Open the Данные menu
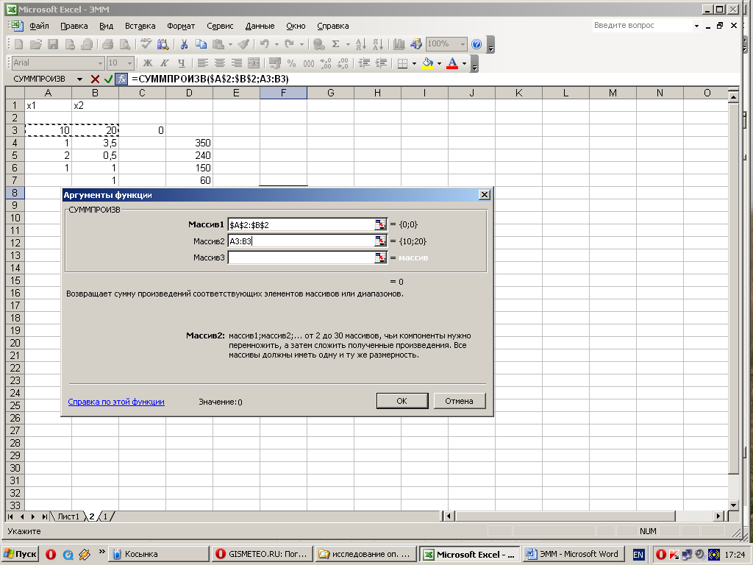753x565 pixels. click(x=260, y=26)
